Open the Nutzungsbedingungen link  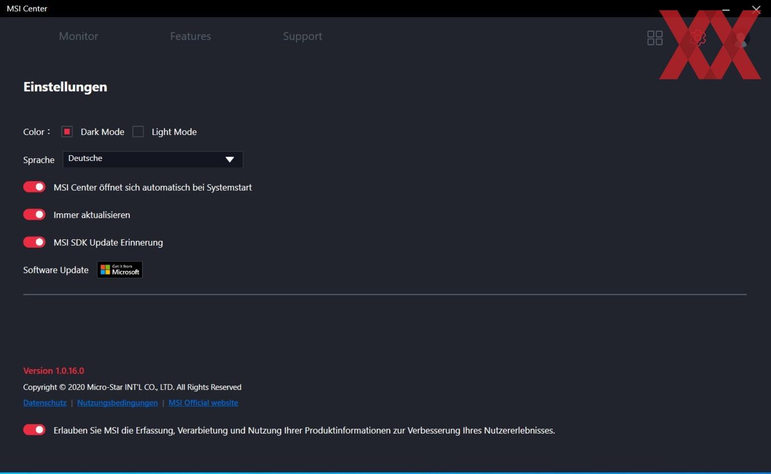point(117,403)
